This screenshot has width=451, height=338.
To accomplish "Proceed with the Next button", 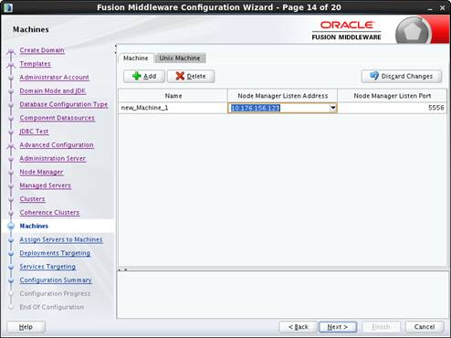I will click(338, 327).
